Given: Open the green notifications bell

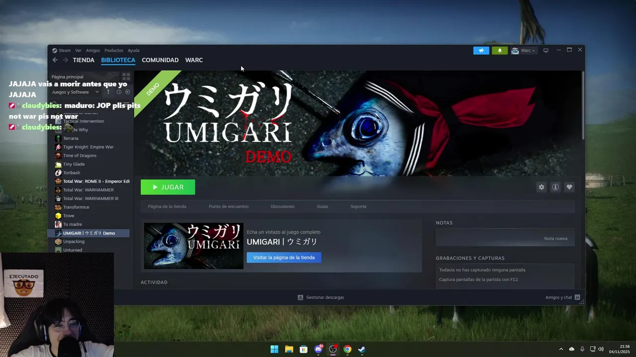Looking at the screenshot, I should (499, 50).
